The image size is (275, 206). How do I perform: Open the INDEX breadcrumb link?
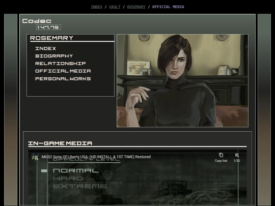pos(96,7)
